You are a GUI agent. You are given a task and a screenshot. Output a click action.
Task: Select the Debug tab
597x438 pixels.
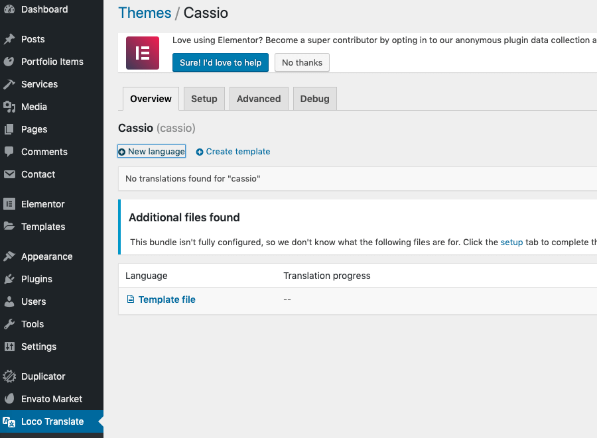314,99
